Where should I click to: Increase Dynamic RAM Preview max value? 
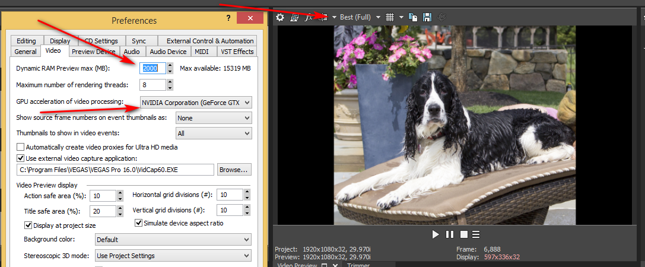click(170, 65)
